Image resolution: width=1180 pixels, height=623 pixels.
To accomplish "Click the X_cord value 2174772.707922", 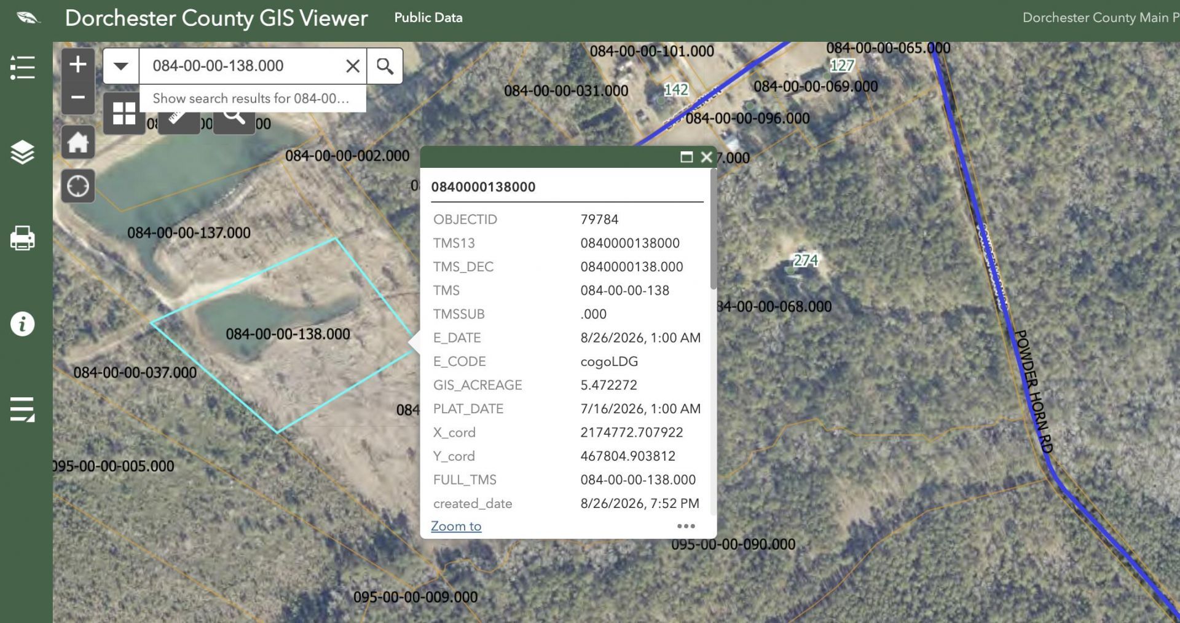I will (632, 433).
